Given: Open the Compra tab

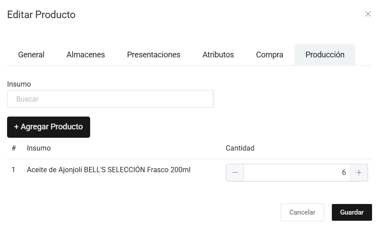Looking at the screenshot, I should [270, 55].
